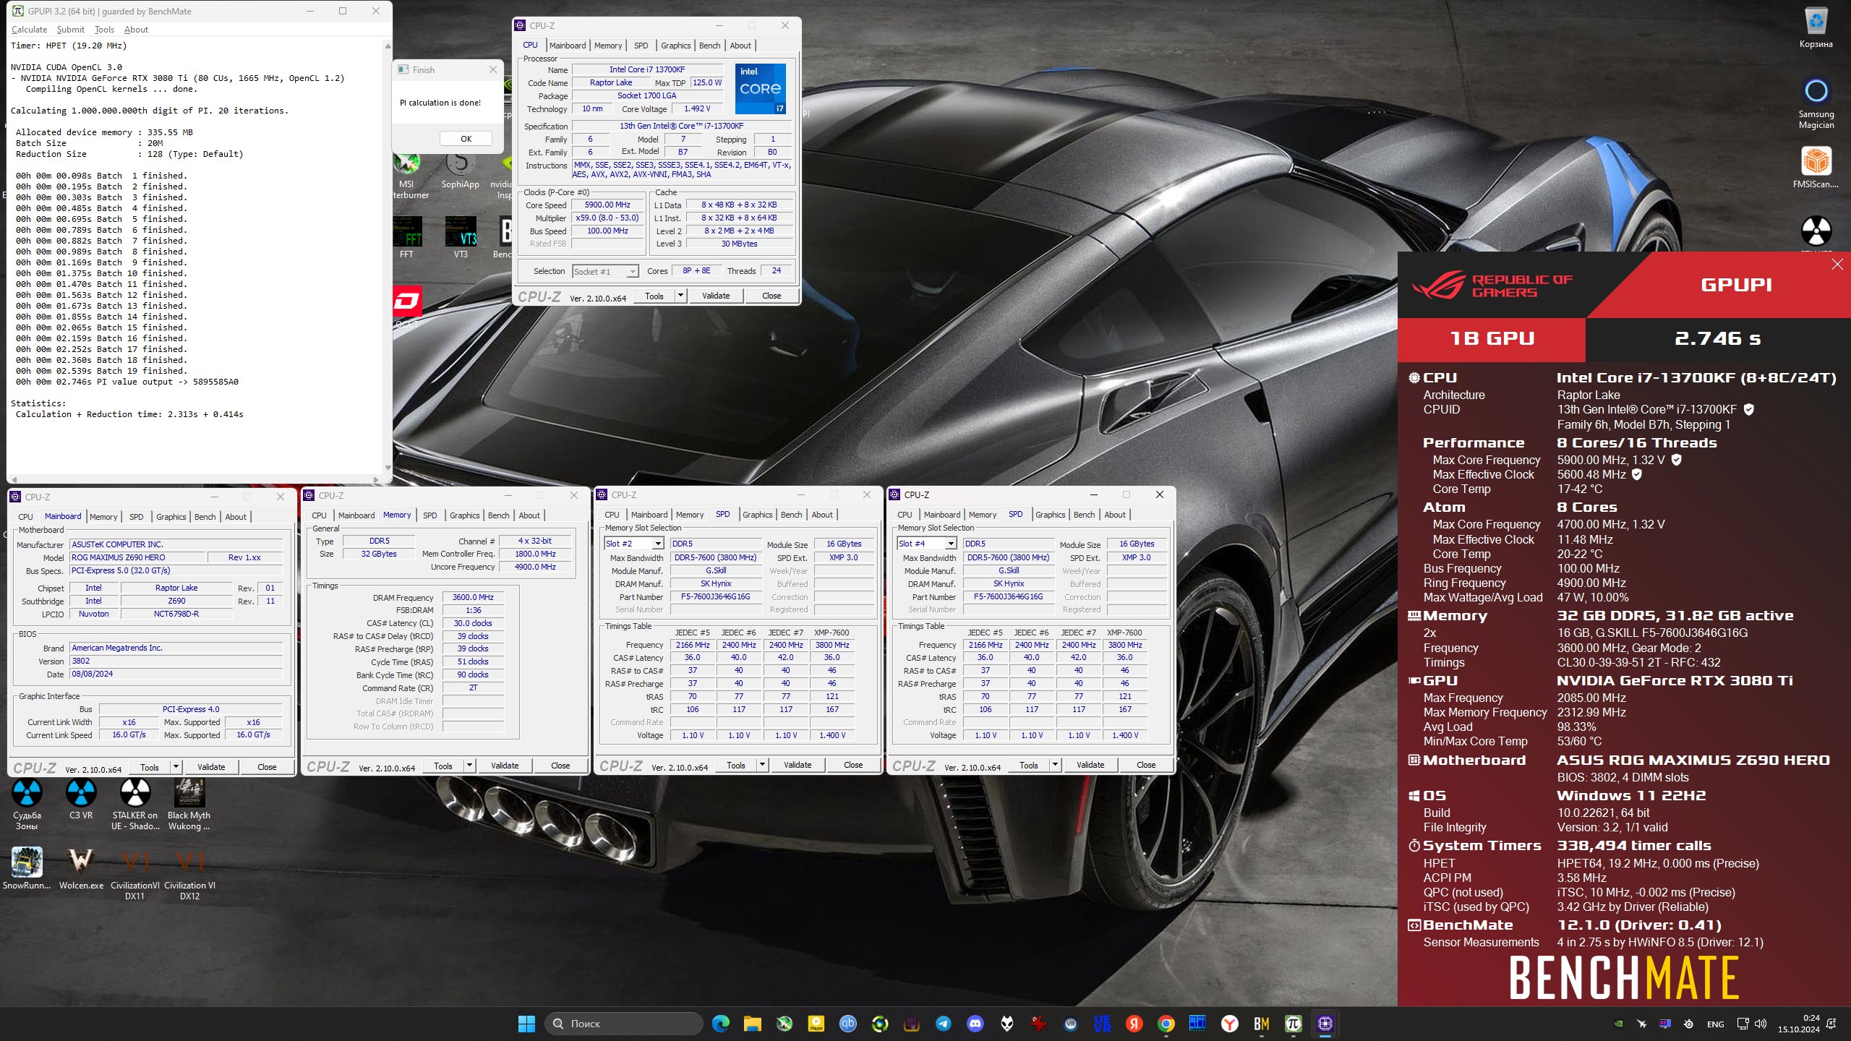Switch to CPU-Z taskbar icon
Image resolution: width=1851 pixels, height=1041 pixels.
point(1325,1024)
